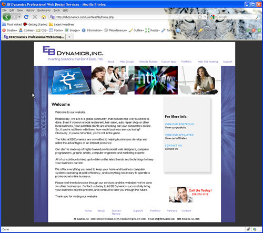
Task: Open the Partners footer link
Action: 172,211
